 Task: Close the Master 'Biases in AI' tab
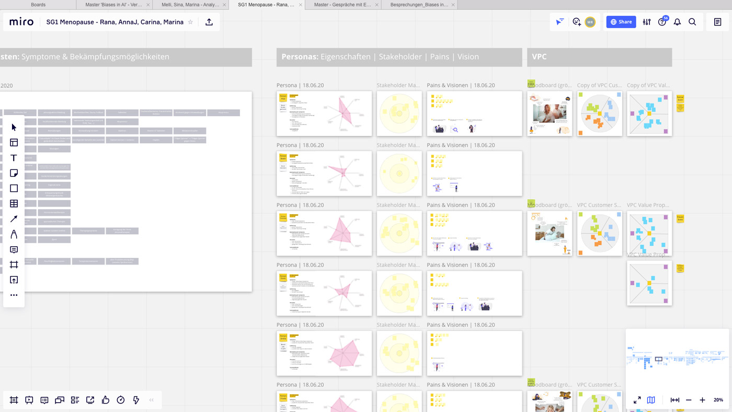[x=148, y=5]
